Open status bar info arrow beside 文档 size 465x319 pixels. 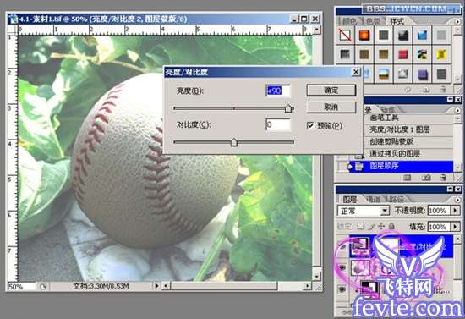(156, 286)
